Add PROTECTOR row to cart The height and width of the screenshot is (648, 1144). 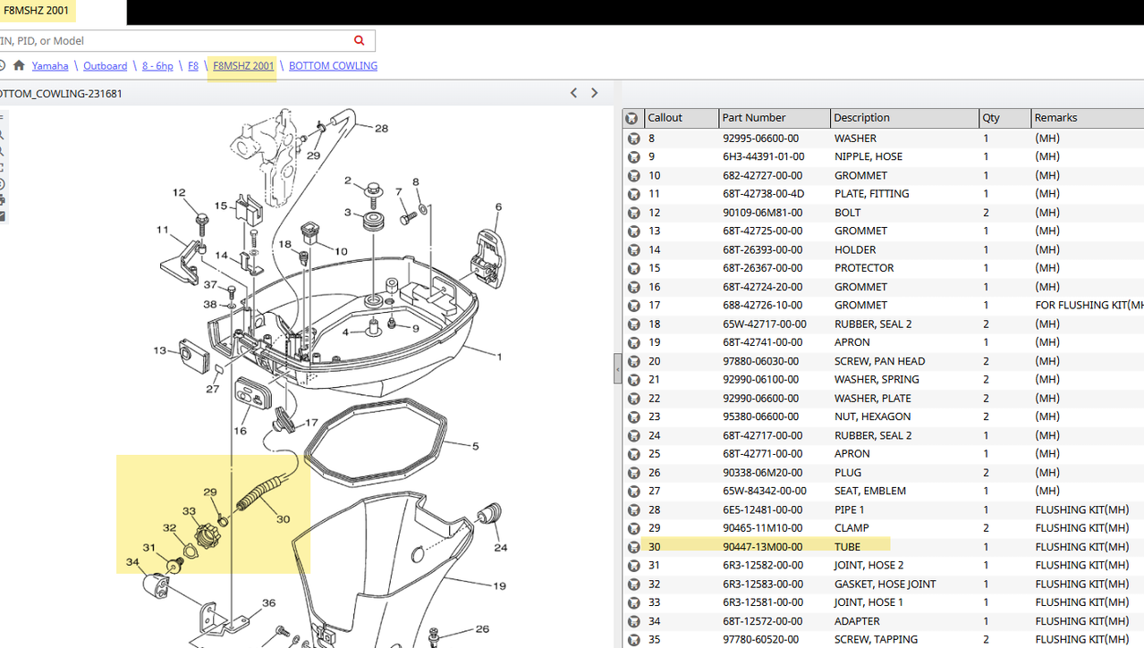coord(633,268)
